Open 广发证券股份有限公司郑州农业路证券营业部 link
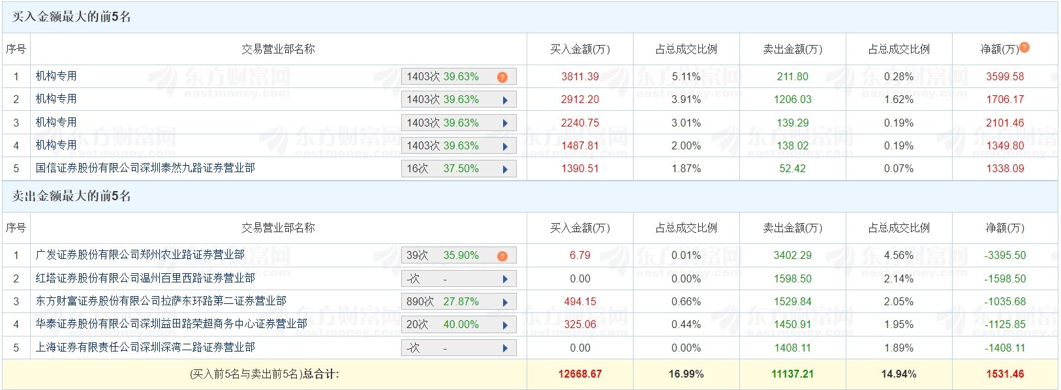The image size is (1061, 390). tap(140, 255)
